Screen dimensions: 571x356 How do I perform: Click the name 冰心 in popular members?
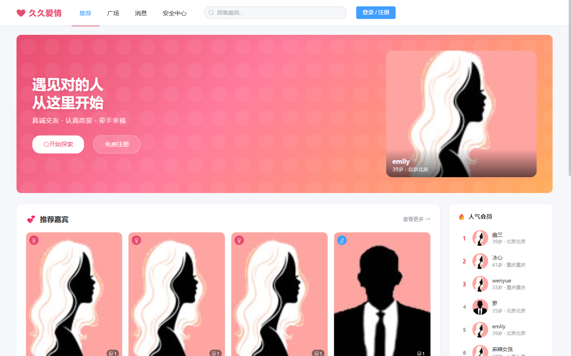point(497,258)
